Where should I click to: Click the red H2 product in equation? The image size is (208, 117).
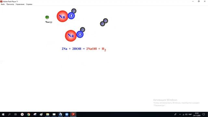tap(104, 49)
